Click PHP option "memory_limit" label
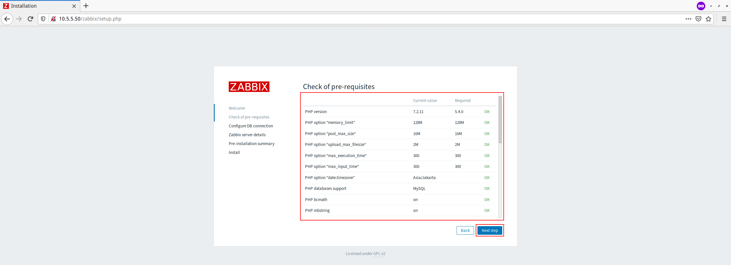 click(330, 123)
